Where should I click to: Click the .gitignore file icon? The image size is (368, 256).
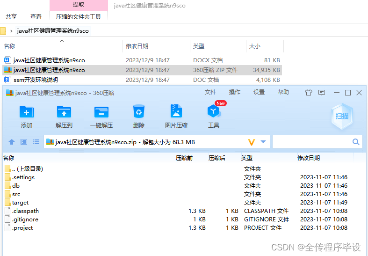pos(7,219)
